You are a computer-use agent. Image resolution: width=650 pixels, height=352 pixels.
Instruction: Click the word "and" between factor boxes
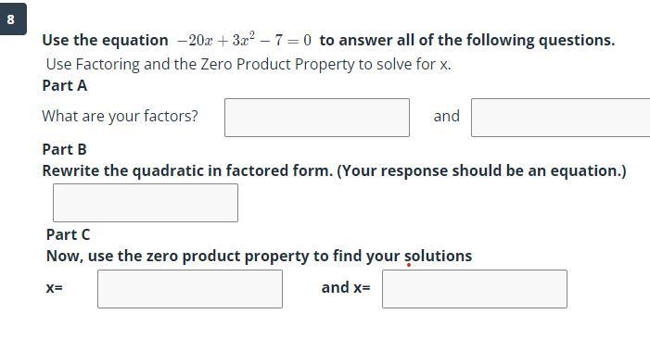coord(446,116)
